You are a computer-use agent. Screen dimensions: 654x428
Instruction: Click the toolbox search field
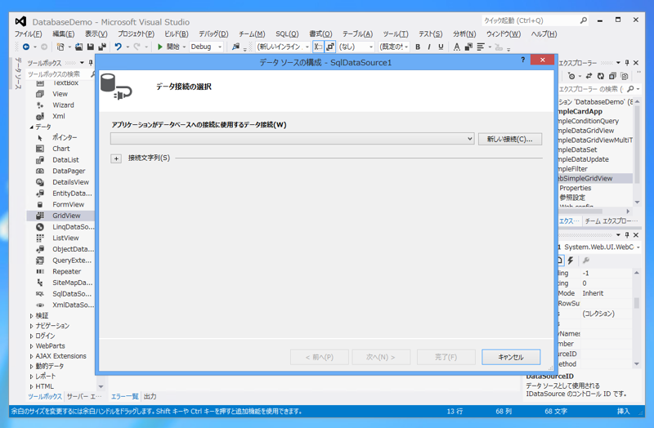point(58,74)
